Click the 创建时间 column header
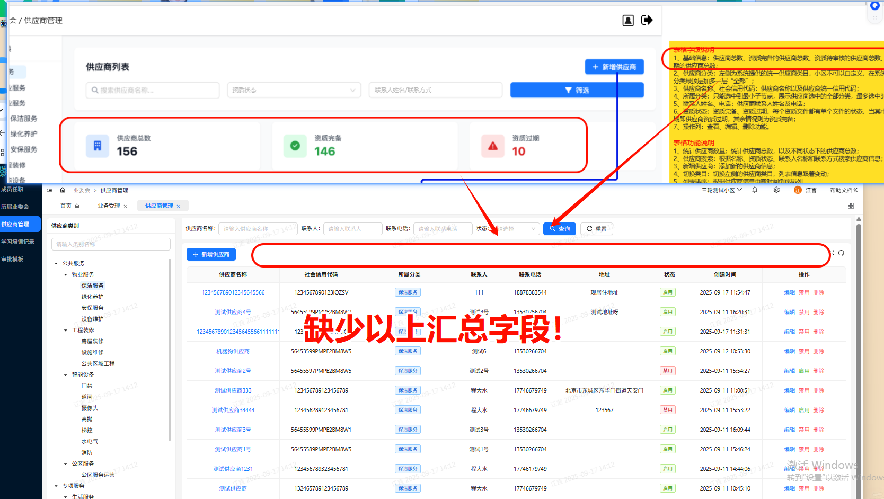This screenshot has width=884, height=499. [725, 274]
